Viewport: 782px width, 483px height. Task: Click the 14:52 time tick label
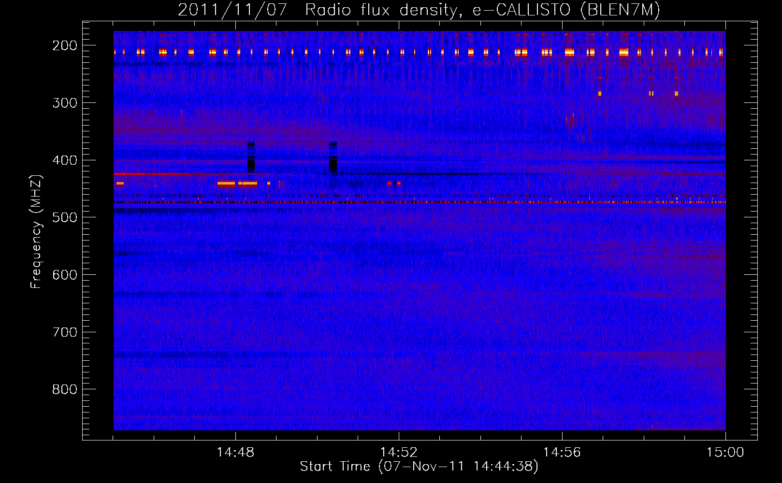coord(399,453)
